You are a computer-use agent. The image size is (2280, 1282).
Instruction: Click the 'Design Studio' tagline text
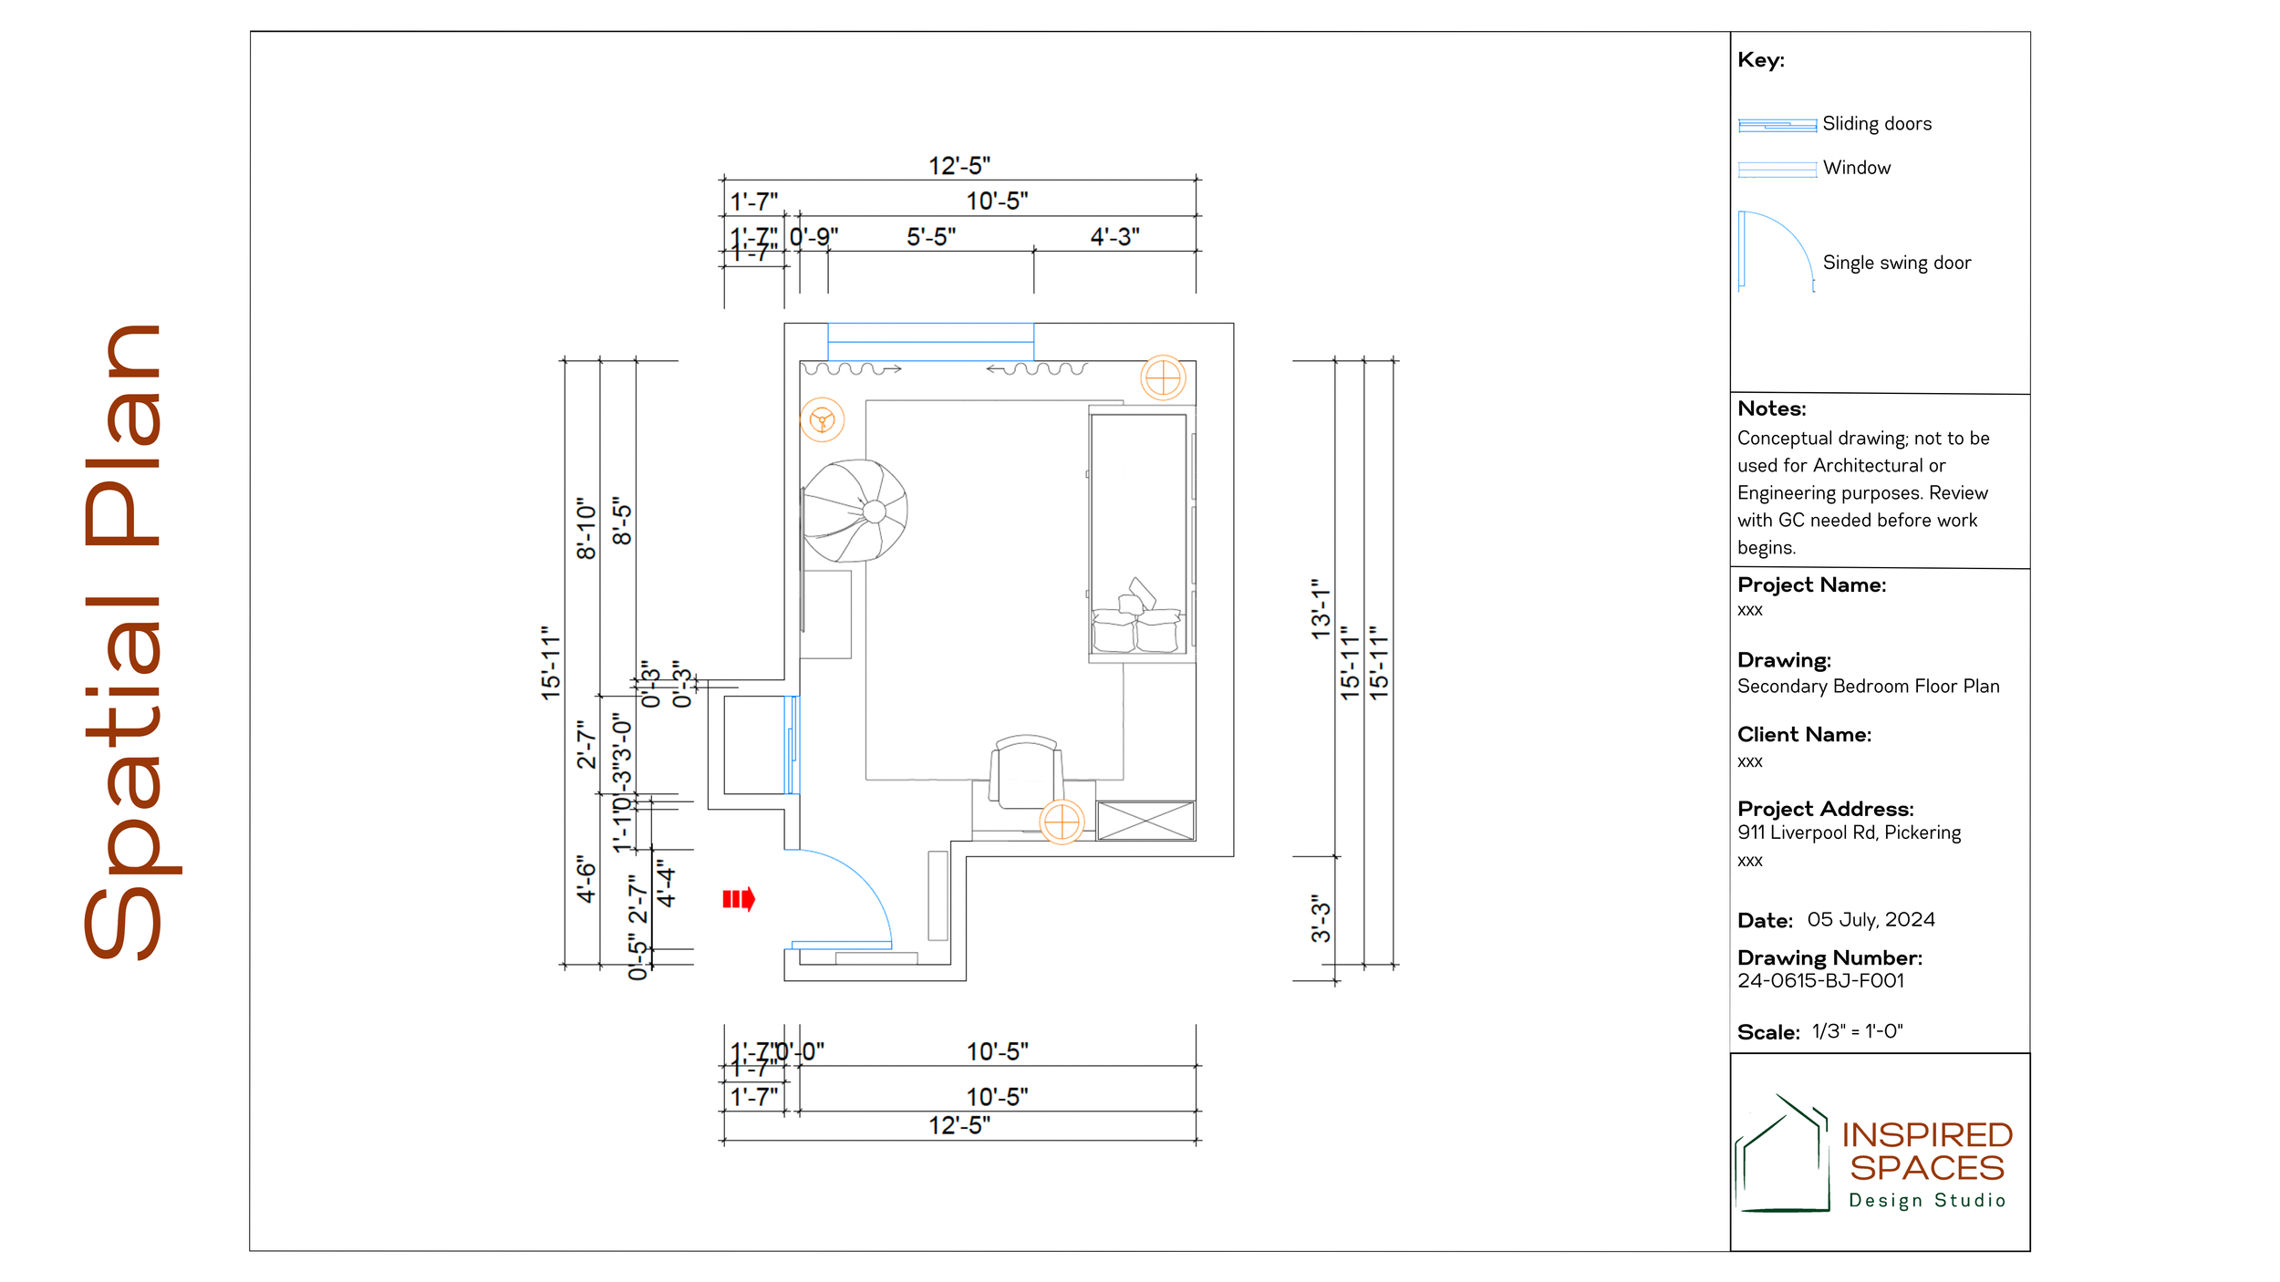point(1927,1201)
